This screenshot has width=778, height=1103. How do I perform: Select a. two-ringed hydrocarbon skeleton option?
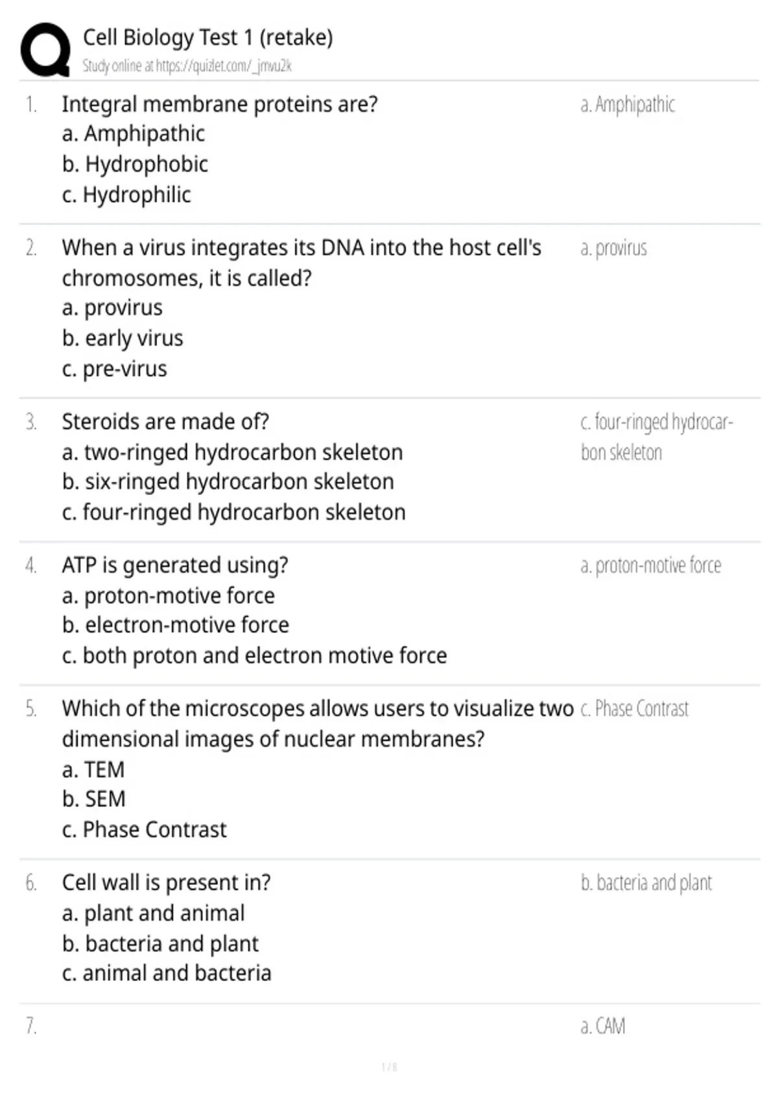pyautogui.click(x=232, y=452)
